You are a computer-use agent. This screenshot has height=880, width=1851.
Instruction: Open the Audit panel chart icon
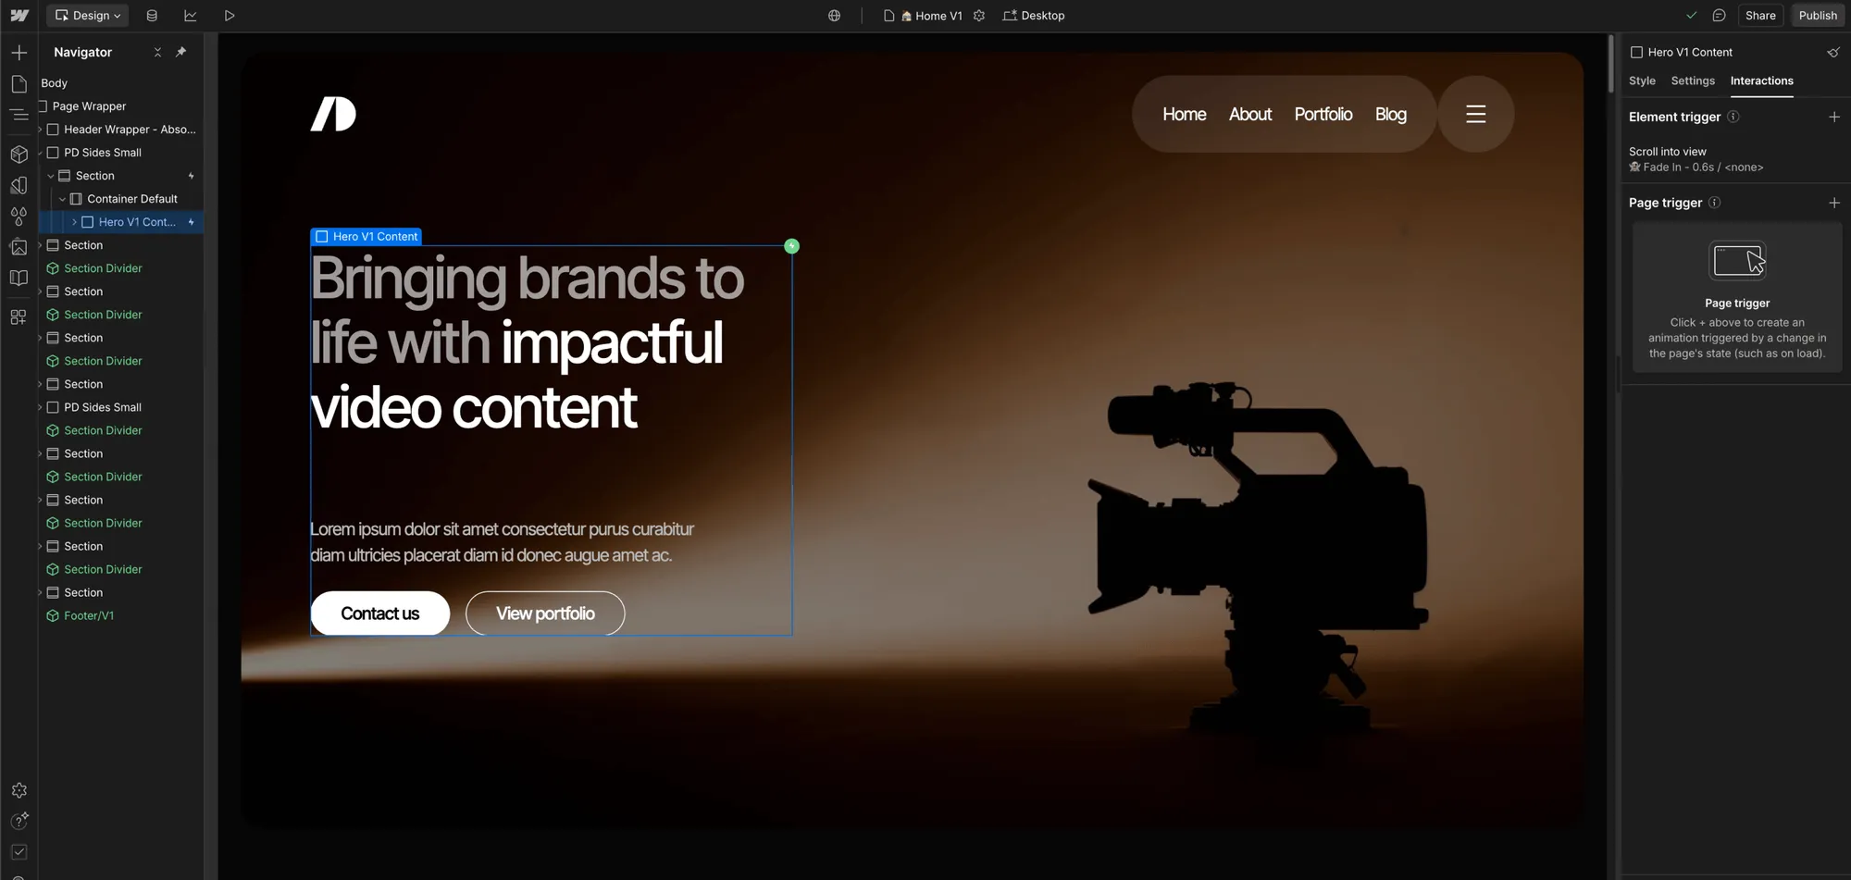[191, 15]
